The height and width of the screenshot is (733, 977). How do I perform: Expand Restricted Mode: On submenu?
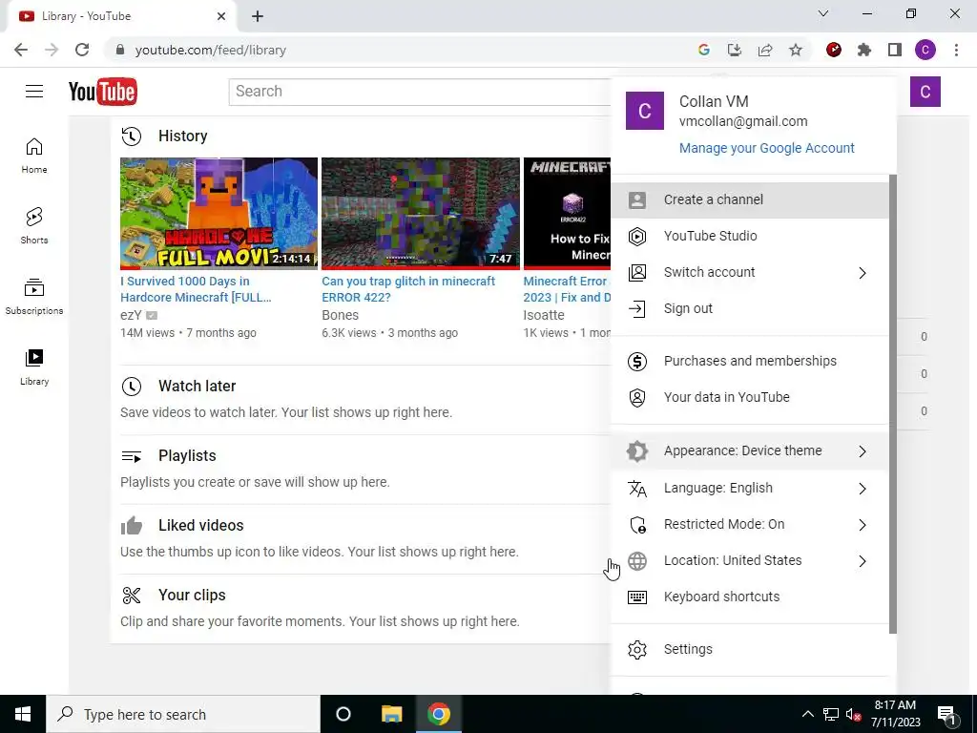[750, 524]
